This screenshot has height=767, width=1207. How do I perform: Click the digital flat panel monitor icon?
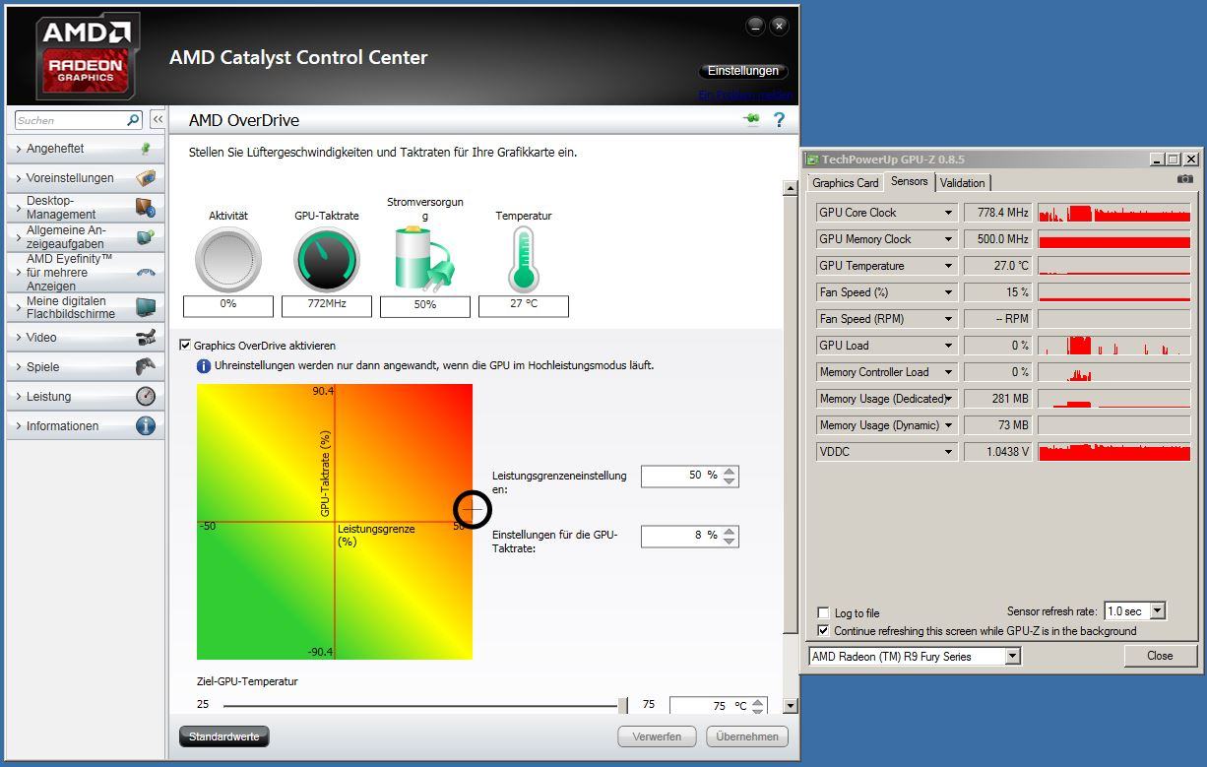click(146, 307)
